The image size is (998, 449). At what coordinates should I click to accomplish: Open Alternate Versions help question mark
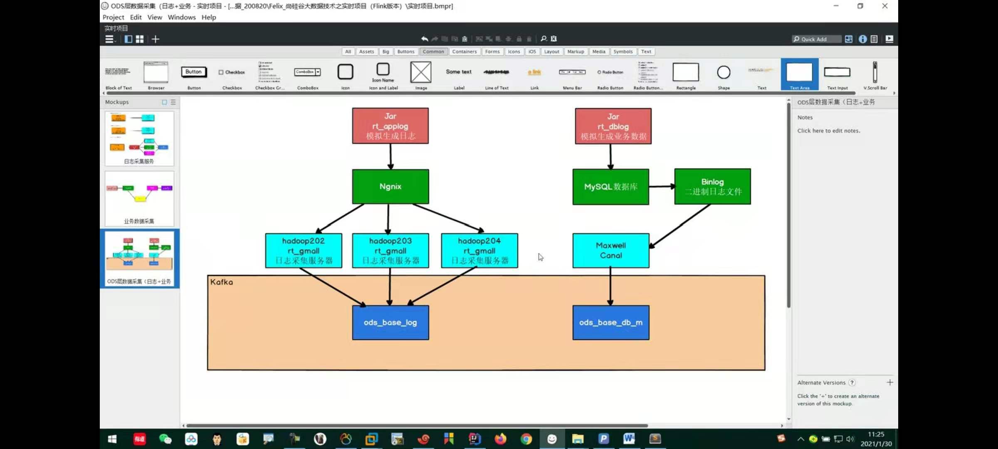(x=852, y=382)
